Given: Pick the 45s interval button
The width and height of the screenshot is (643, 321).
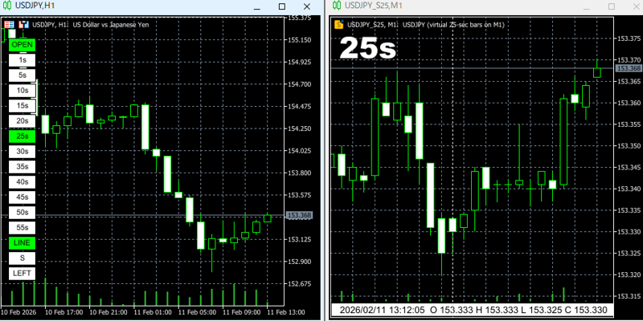Looking at the screenshot, I should point(22,197).
